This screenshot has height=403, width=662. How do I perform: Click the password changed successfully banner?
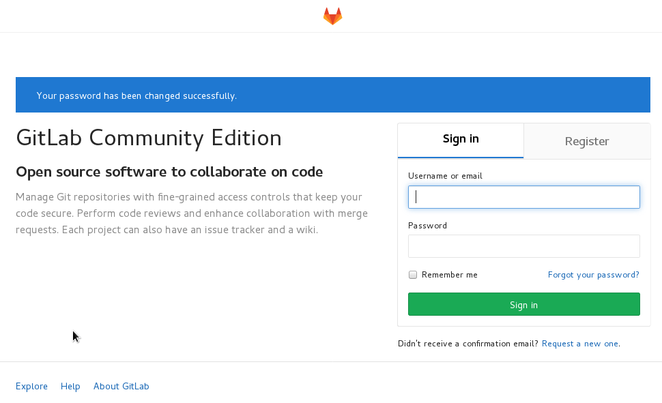point(332,95)
